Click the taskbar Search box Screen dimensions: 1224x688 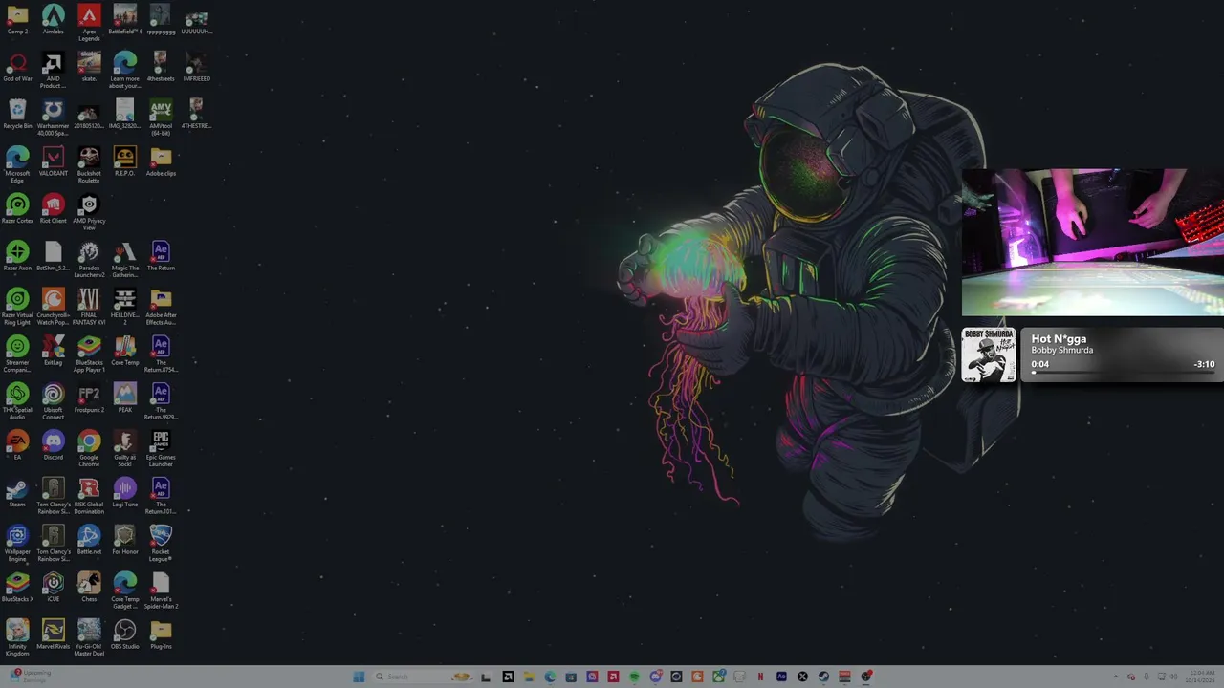point(423,677)
